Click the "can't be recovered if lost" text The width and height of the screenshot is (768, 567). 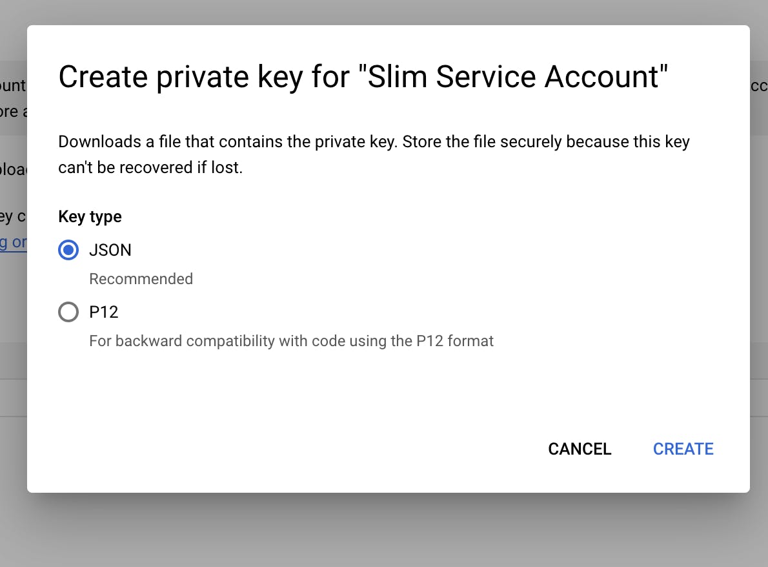pyautogui.click(x=150, y=169)
